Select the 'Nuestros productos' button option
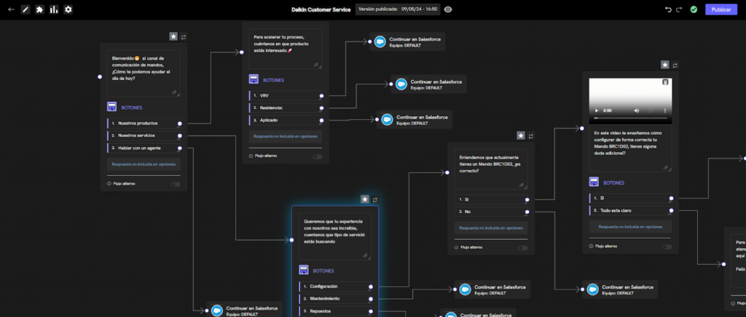Image resolution: width=746 pixels, height=317 pixels. click(143, 124)
